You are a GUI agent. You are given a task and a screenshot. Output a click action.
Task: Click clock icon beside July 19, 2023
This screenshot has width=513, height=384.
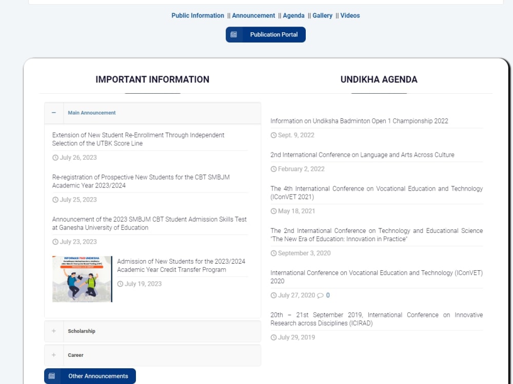point(120,284)
